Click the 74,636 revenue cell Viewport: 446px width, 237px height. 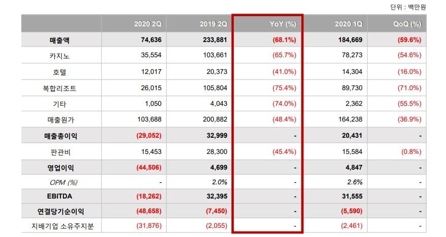(x=147, y=39)
